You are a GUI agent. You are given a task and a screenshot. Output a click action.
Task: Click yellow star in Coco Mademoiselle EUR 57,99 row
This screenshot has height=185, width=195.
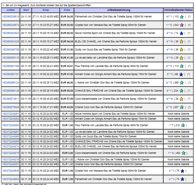(x=181, y=99)
